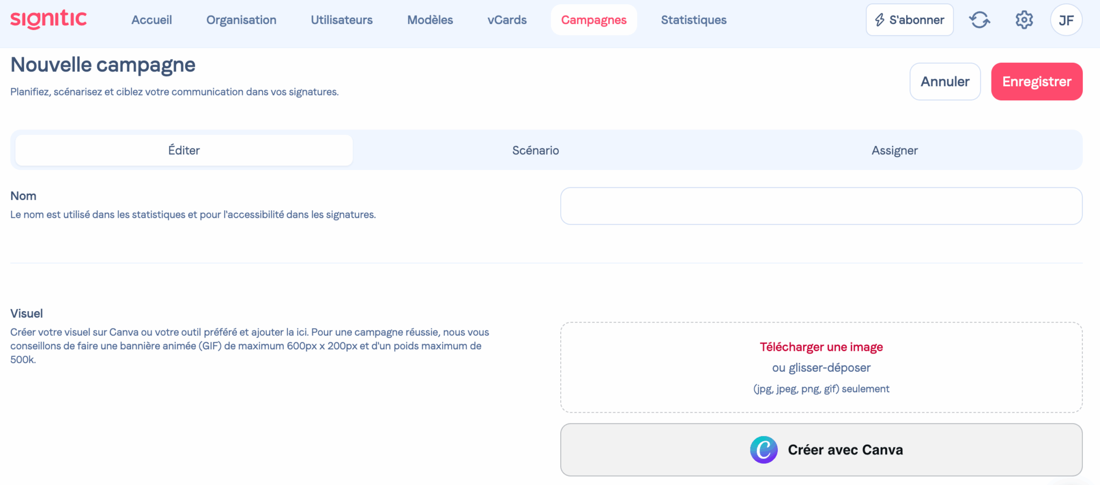Screen dimensions: 1100x485
Task: Go to the vCards page
Action: pyautogui.click(x=506, y=20)
